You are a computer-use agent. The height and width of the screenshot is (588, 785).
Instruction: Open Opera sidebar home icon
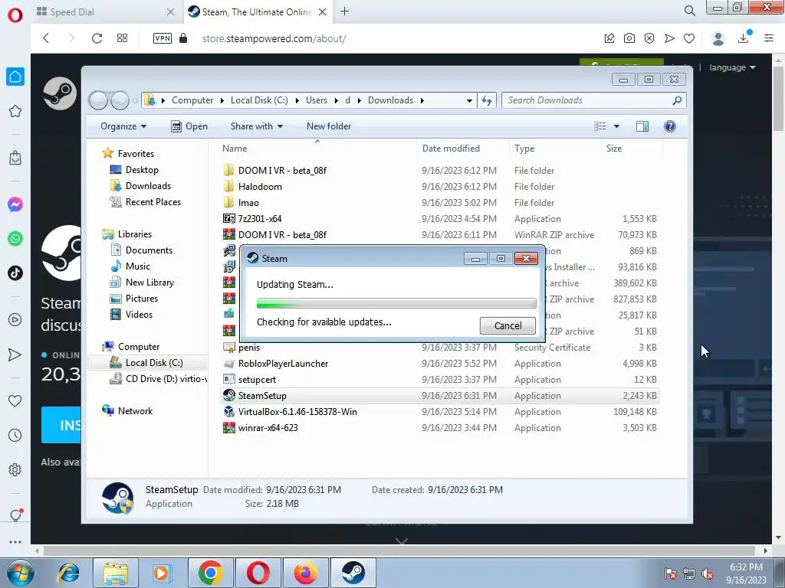[15, 77]
